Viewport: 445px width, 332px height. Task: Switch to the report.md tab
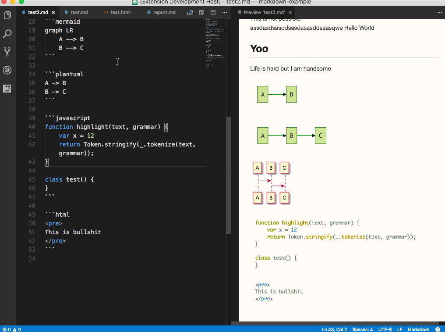(164, 13)
